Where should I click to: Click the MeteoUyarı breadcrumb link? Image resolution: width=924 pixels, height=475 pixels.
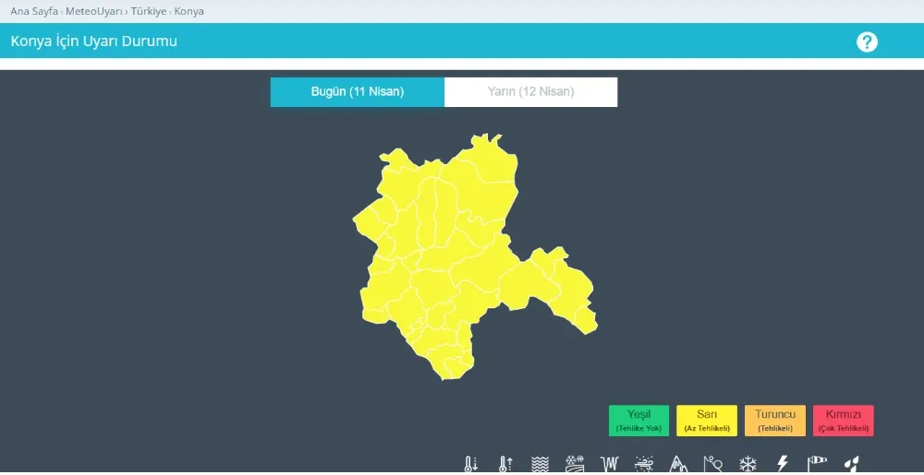pyautogui.click(x=94, y=12)
